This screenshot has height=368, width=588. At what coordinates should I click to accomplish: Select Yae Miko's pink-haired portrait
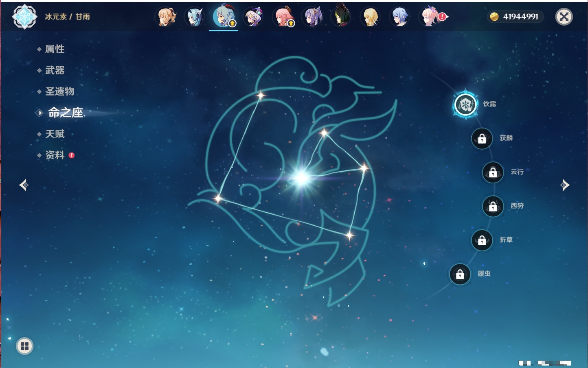[x=283, y=17]
